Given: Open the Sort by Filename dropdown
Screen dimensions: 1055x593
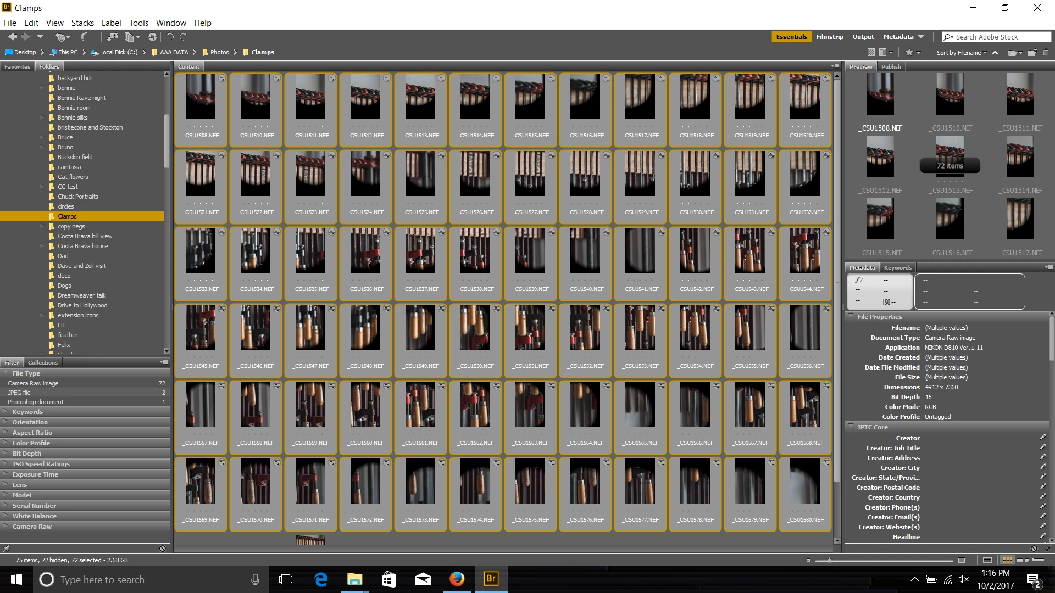Looking at the screenshot, I should [962, 53].
